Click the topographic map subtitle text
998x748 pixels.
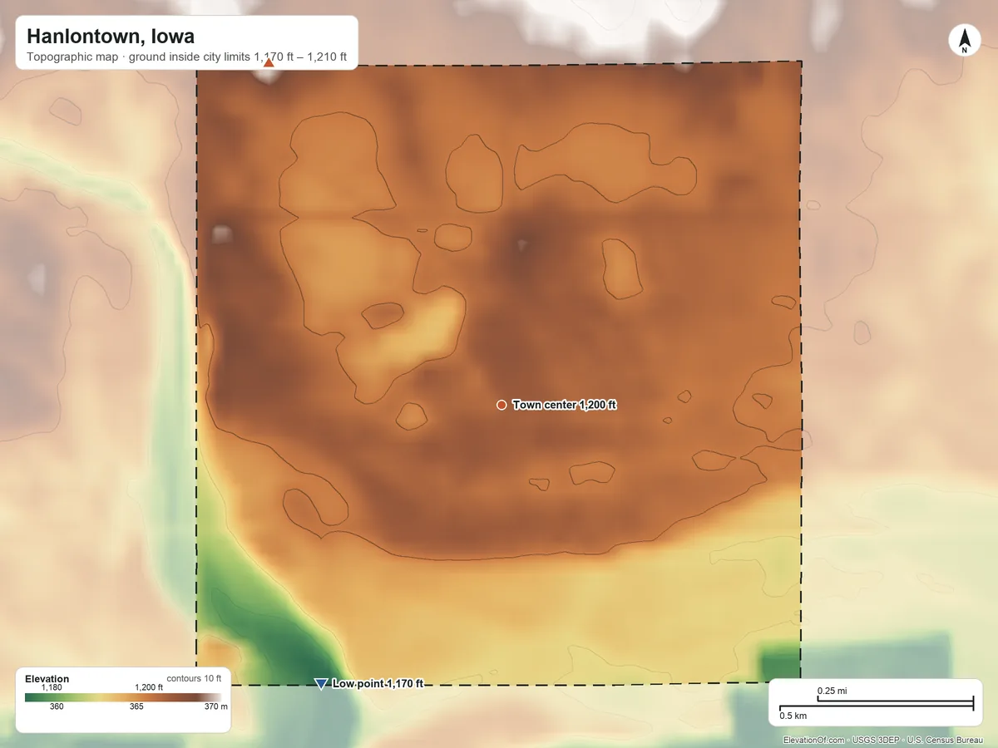coord(187,58)
